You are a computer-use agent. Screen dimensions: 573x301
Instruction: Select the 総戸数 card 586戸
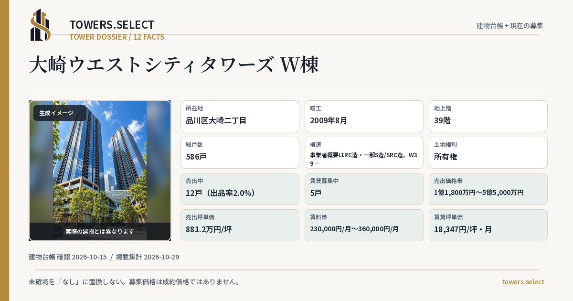pyautogui.click(x=240, y=152)
